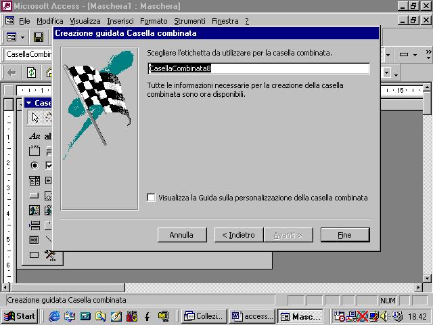This screenshot has height=325, width=433.
Task: Open the Modifica menu
Action: pyautogui.click(x=49, y=21)
